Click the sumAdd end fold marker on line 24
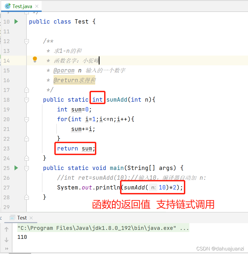 pyautogui.click(x=27, y=158)
